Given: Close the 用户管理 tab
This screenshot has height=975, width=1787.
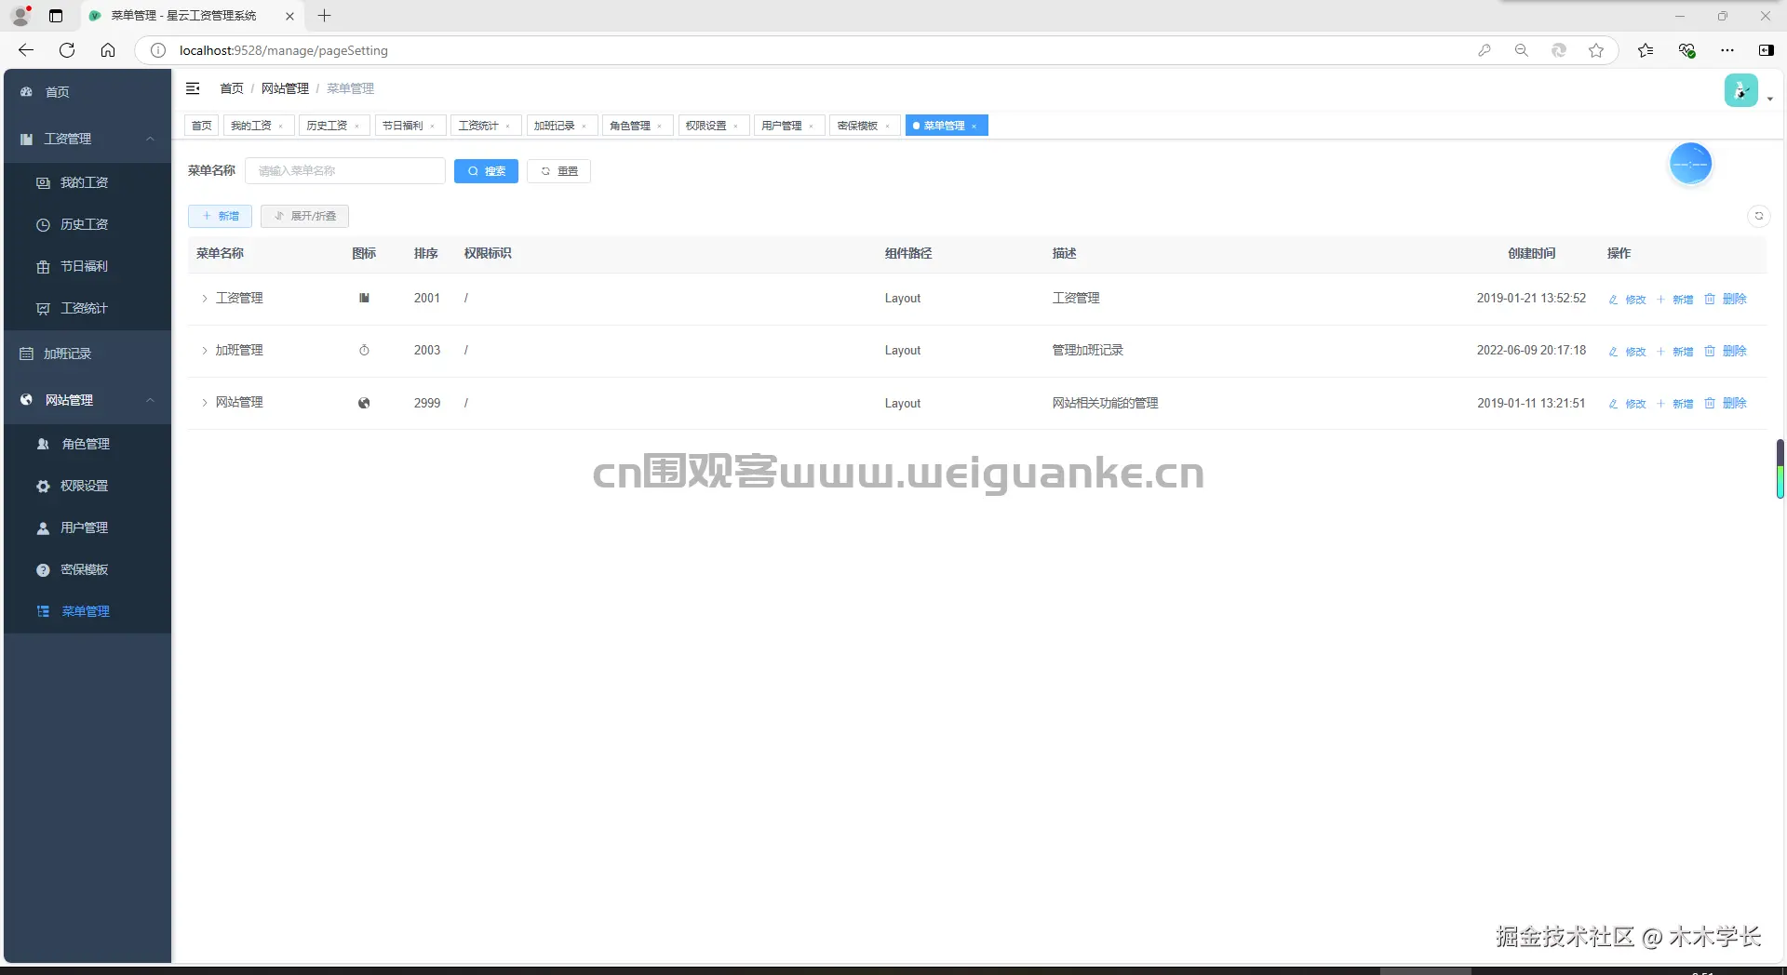Looking at the screenshot, I should point(811,127).
